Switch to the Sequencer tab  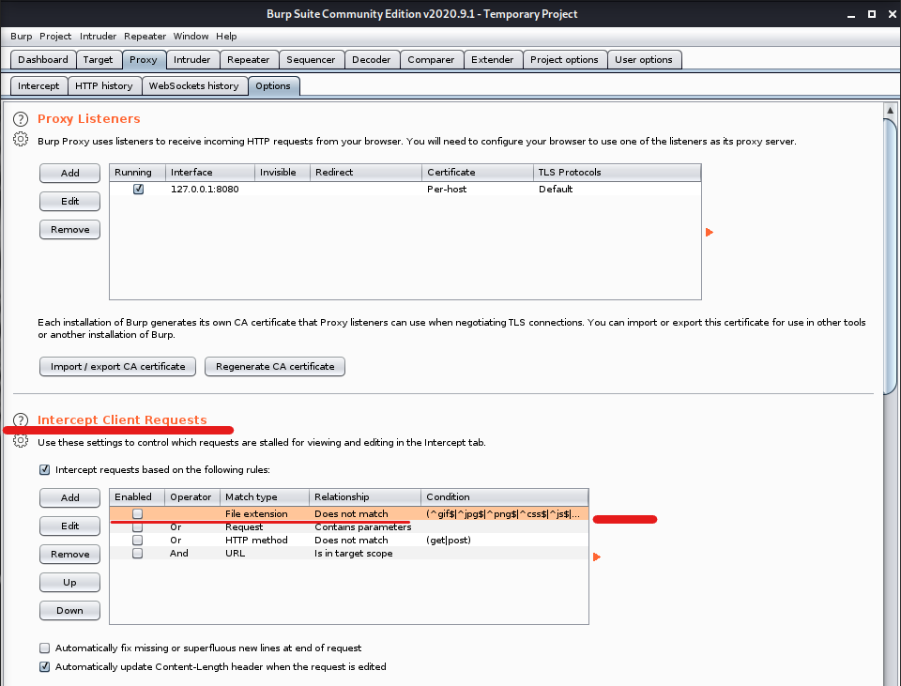[311, 60]
